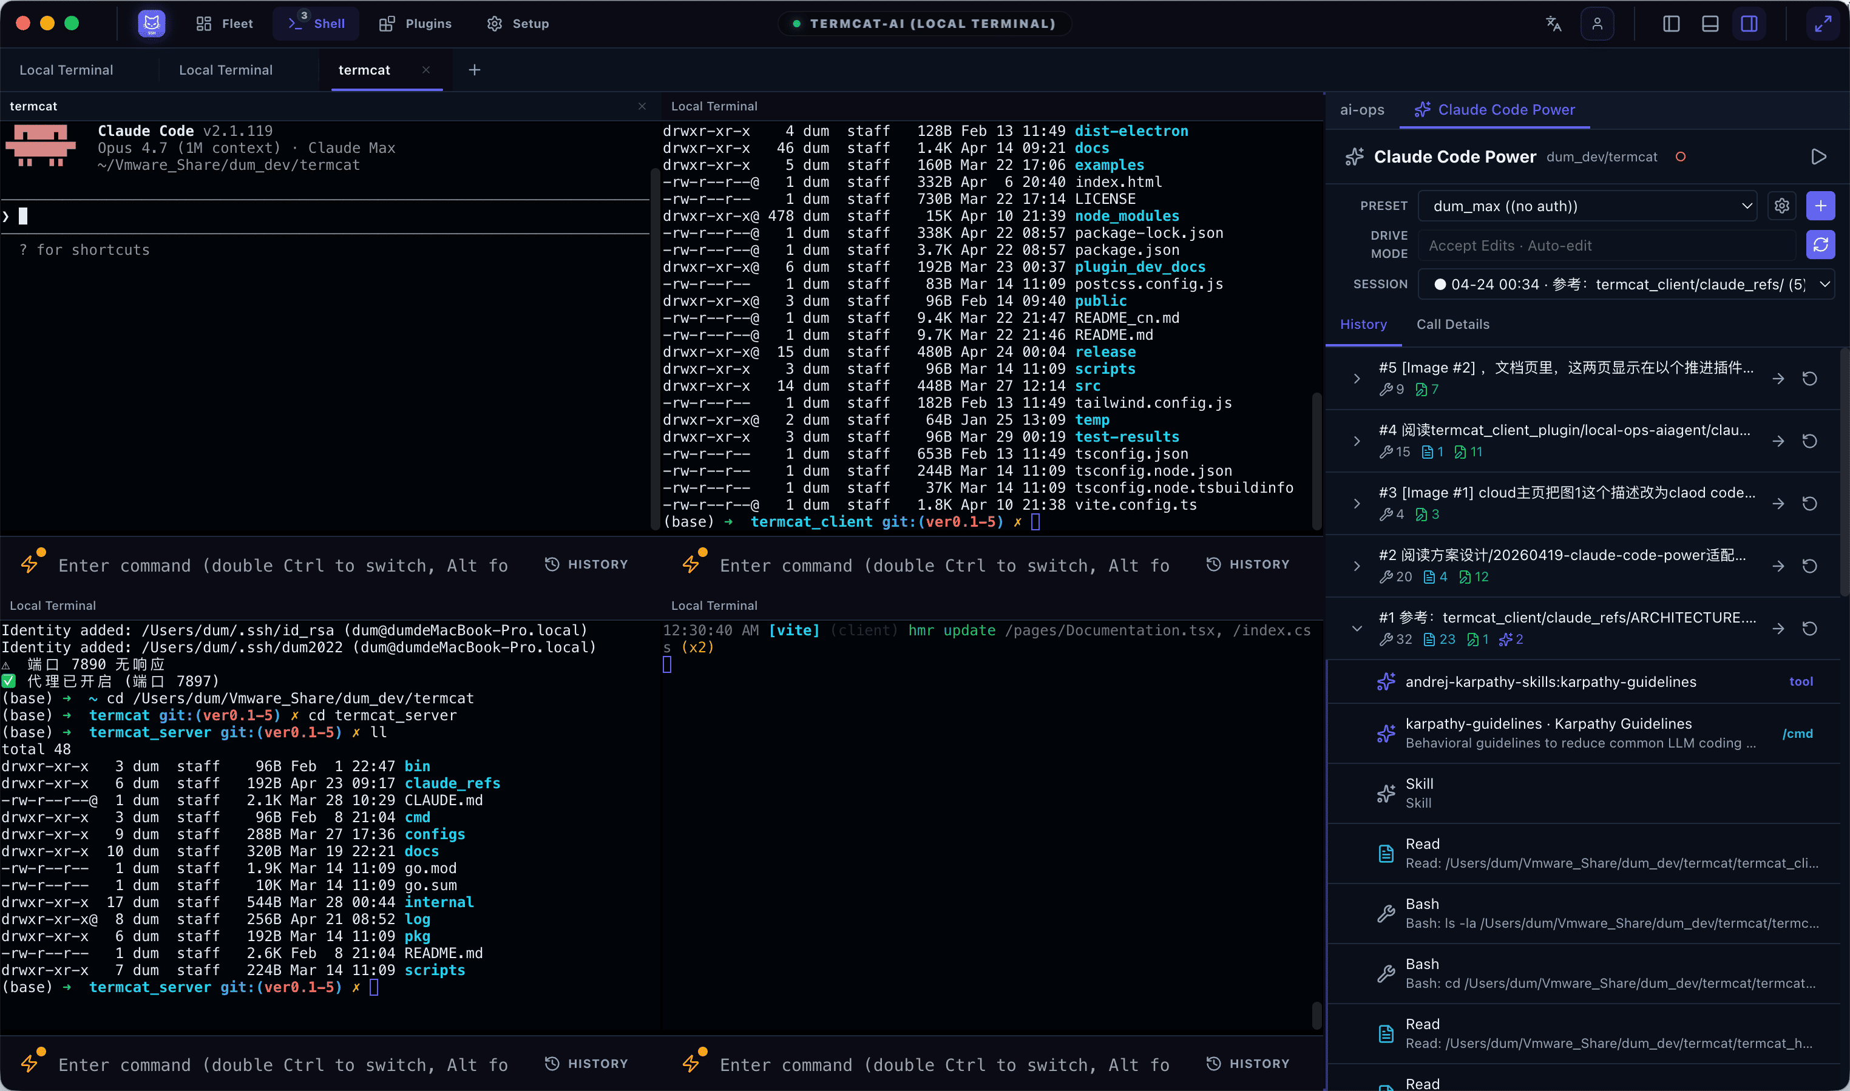Toggle the bottom panel layout icon

pos(1710,24)
